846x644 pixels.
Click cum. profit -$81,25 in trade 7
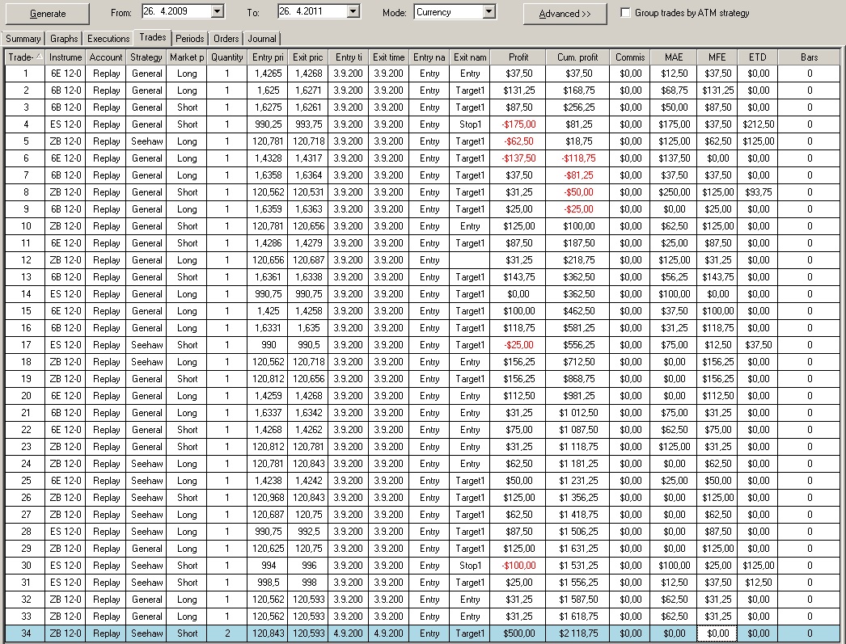[578, 175]
